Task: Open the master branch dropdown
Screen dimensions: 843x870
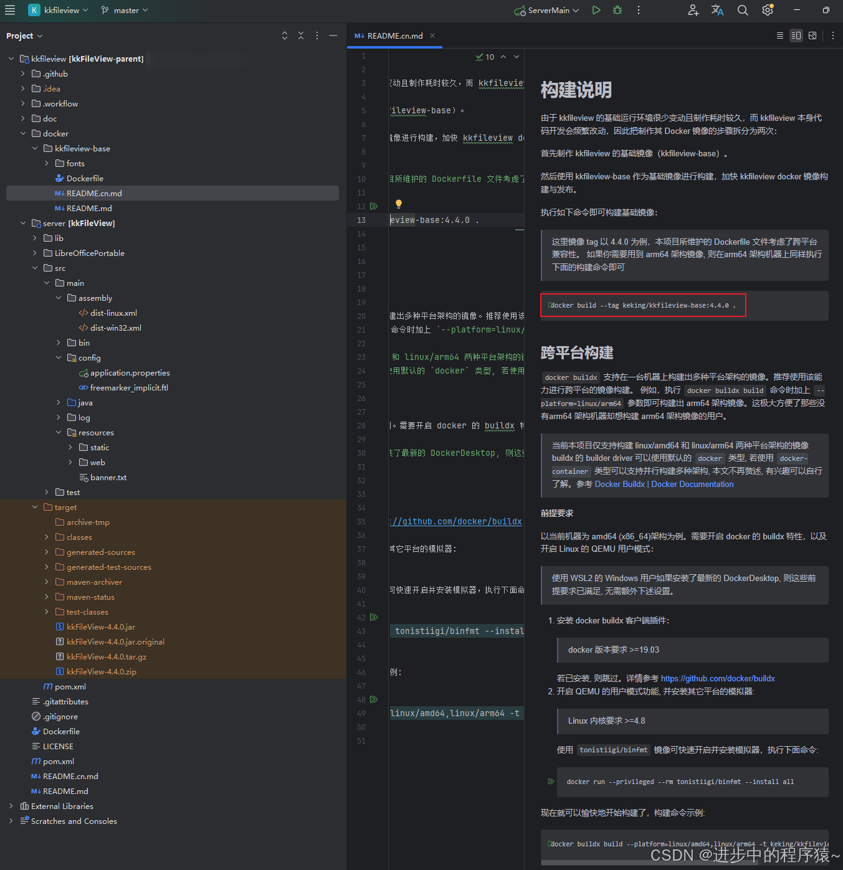Action: pyautogui.click(x=124, y=10)
